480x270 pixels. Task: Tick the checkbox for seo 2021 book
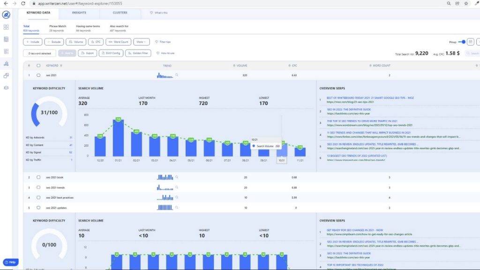[38, 177]
